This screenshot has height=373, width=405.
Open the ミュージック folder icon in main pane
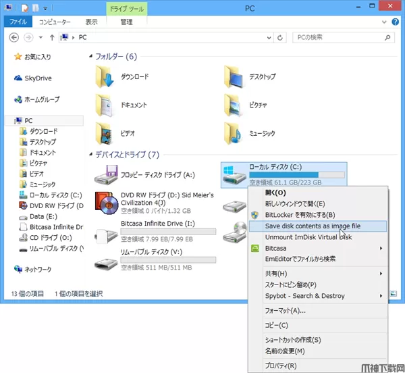[233, 134]
